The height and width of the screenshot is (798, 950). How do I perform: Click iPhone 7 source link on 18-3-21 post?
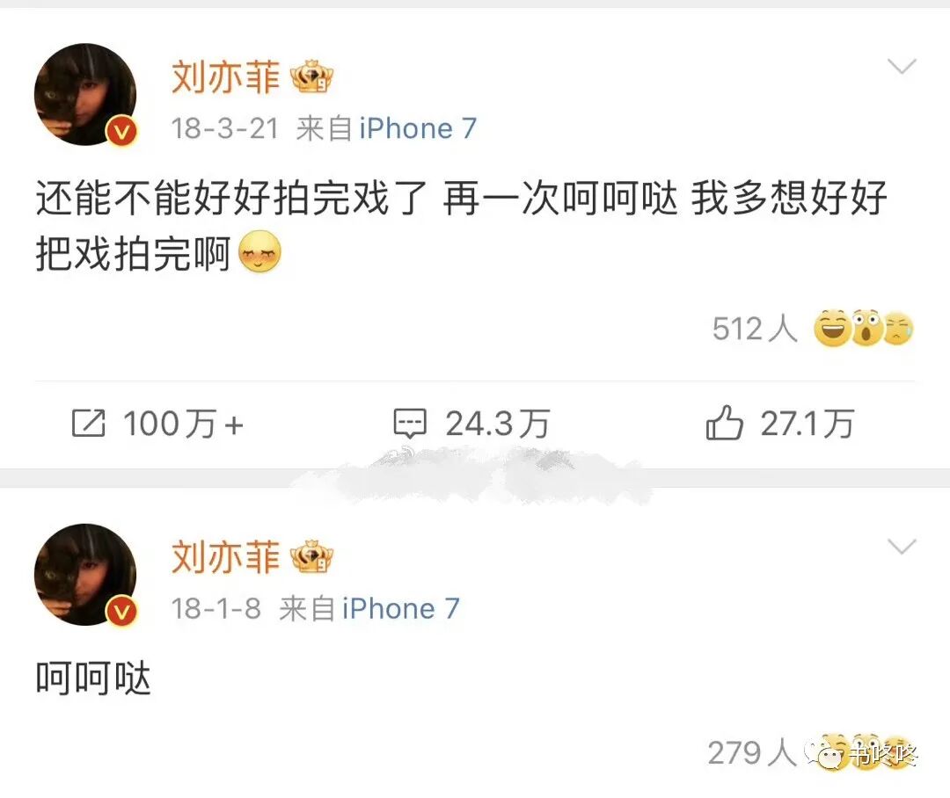click(x=418, y=128)
